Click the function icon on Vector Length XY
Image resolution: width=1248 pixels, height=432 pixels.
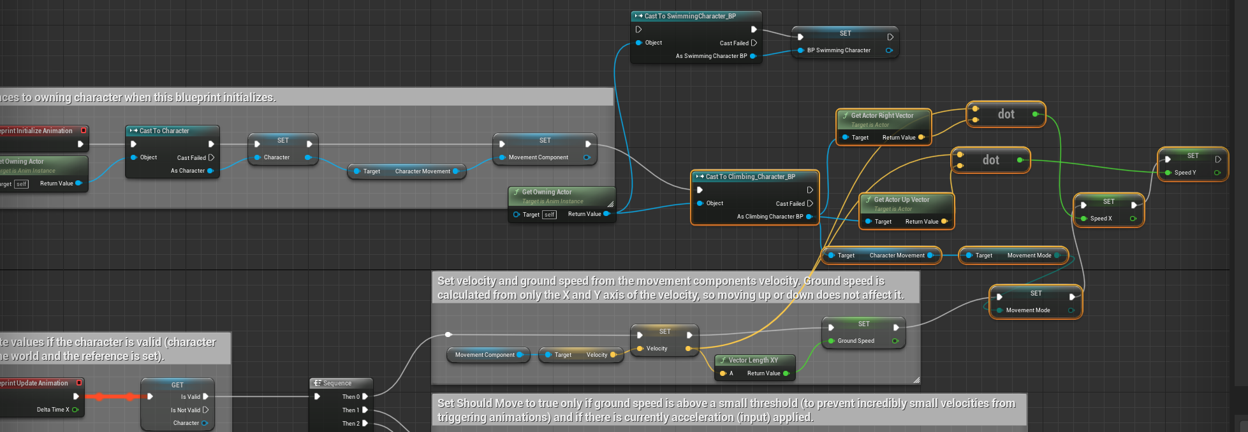(723, 361)
